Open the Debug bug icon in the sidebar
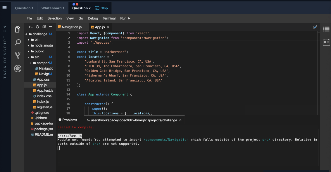The image size is (331, 172). click(18, 68)
